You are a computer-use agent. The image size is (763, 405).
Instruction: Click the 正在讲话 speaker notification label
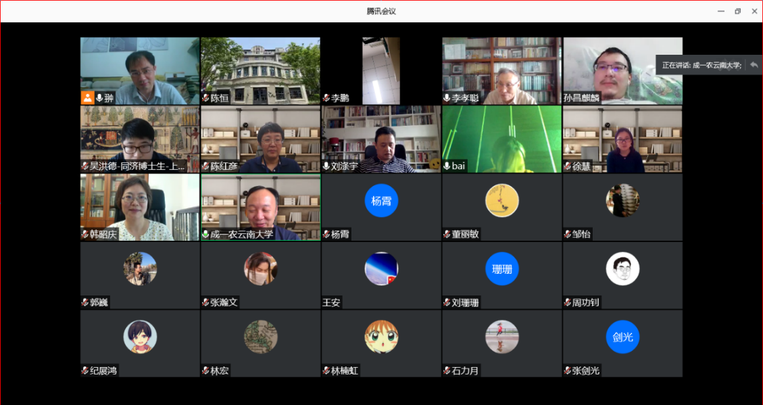[x=702, y=65]
